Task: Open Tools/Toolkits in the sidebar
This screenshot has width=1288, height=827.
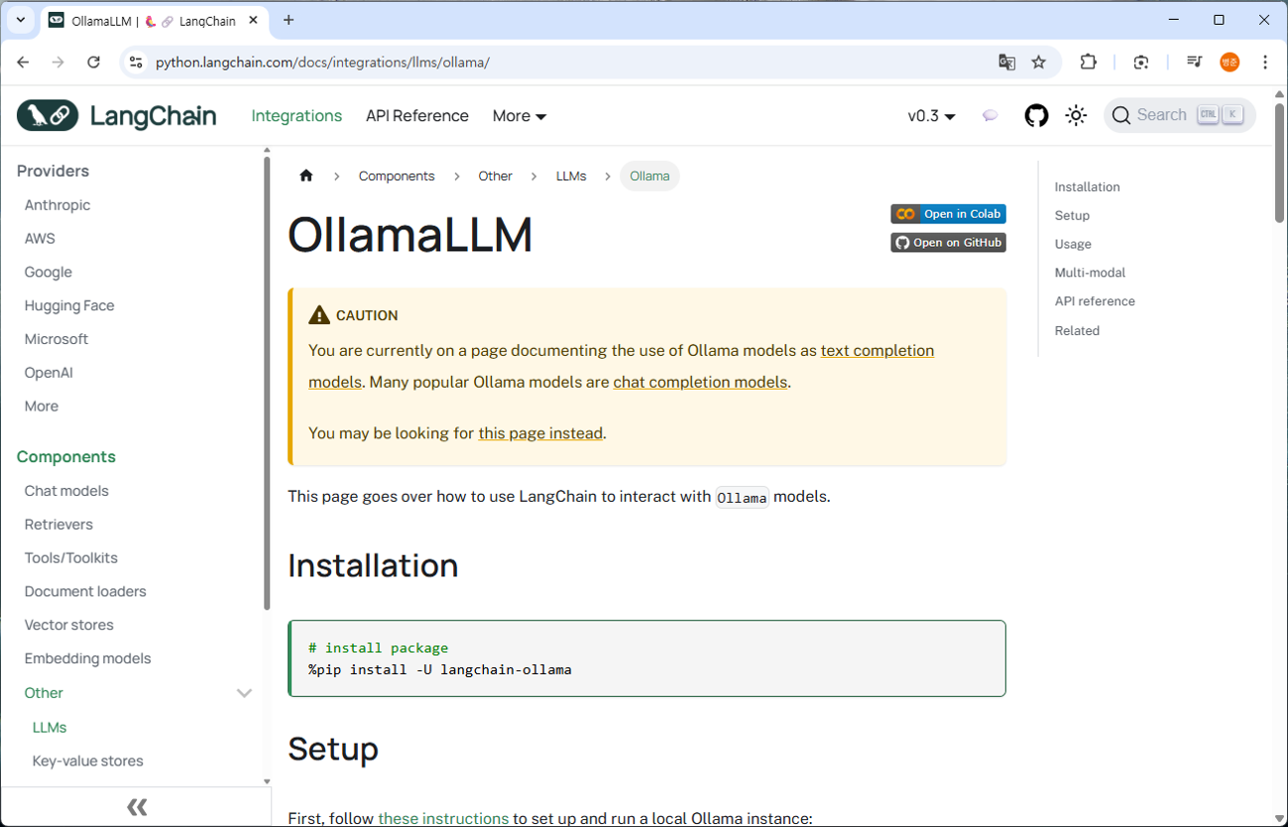Action: pos(71,558)
